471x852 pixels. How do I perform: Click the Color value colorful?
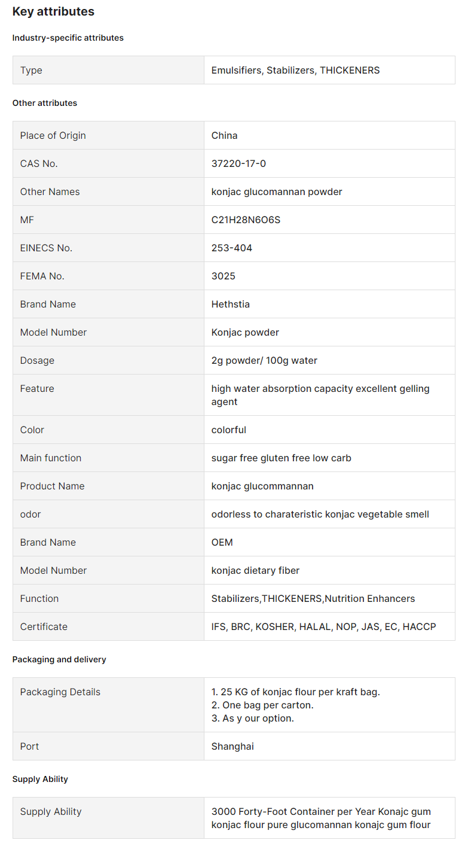coord(229,430)
